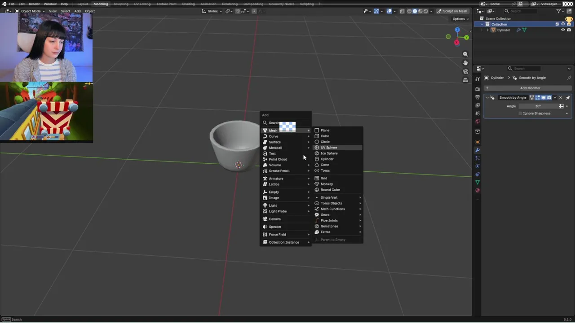Viewport: 575px width, 323px height.
Task: Collapse the Smooth by Angle modifier panel
Action: click(x=487, y=98)
